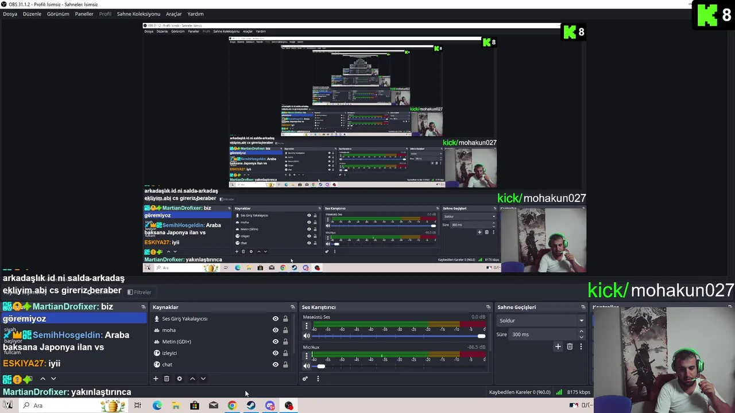Open Masaüstü Ses three-dot options
This screenshot has width=735, height=413.
(306, 326)
